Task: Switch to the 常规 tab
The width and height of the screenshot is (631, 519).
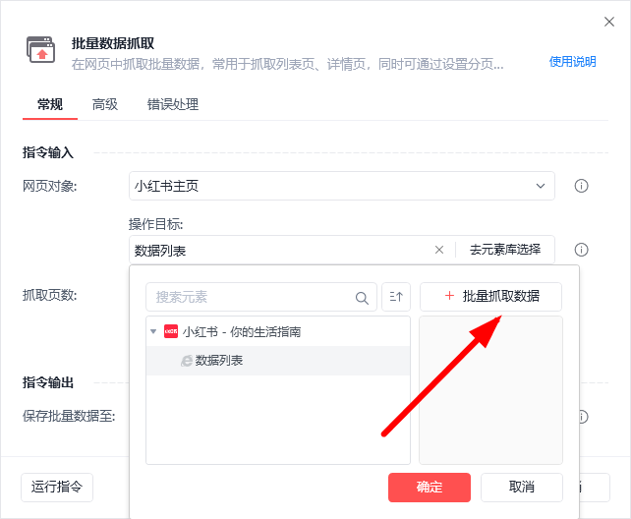Action: 50,104
